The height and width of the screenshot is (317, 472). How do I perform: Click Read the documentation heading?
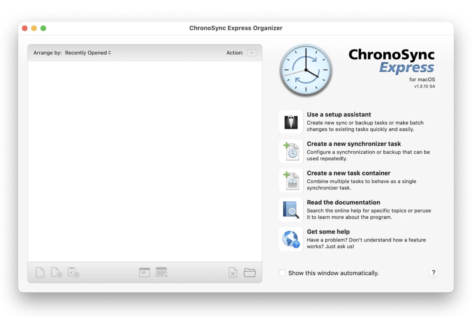(x=343, y=203)
